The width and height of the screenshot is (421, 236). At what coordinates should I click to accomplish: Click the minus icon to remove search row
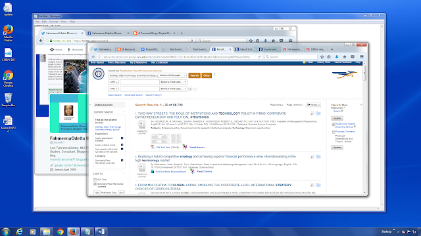[195, 89]
